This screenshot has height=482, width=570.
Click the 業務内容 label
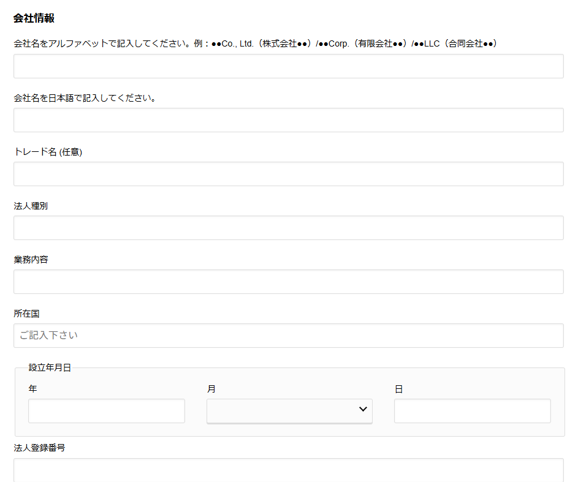(31, 260)
